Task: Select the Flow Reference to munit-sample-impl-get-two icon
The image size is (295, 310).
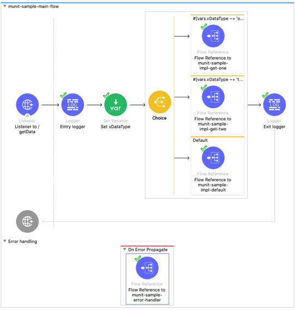Action: click(x=213, y=97)
